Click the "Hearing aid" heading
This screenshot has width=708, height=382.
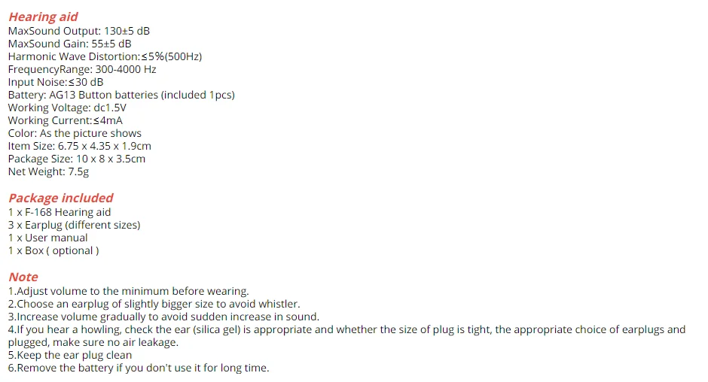point(43,17)
